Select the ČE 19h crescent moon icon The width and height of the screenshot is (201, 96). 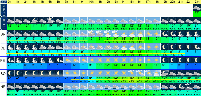click(165, 47)
